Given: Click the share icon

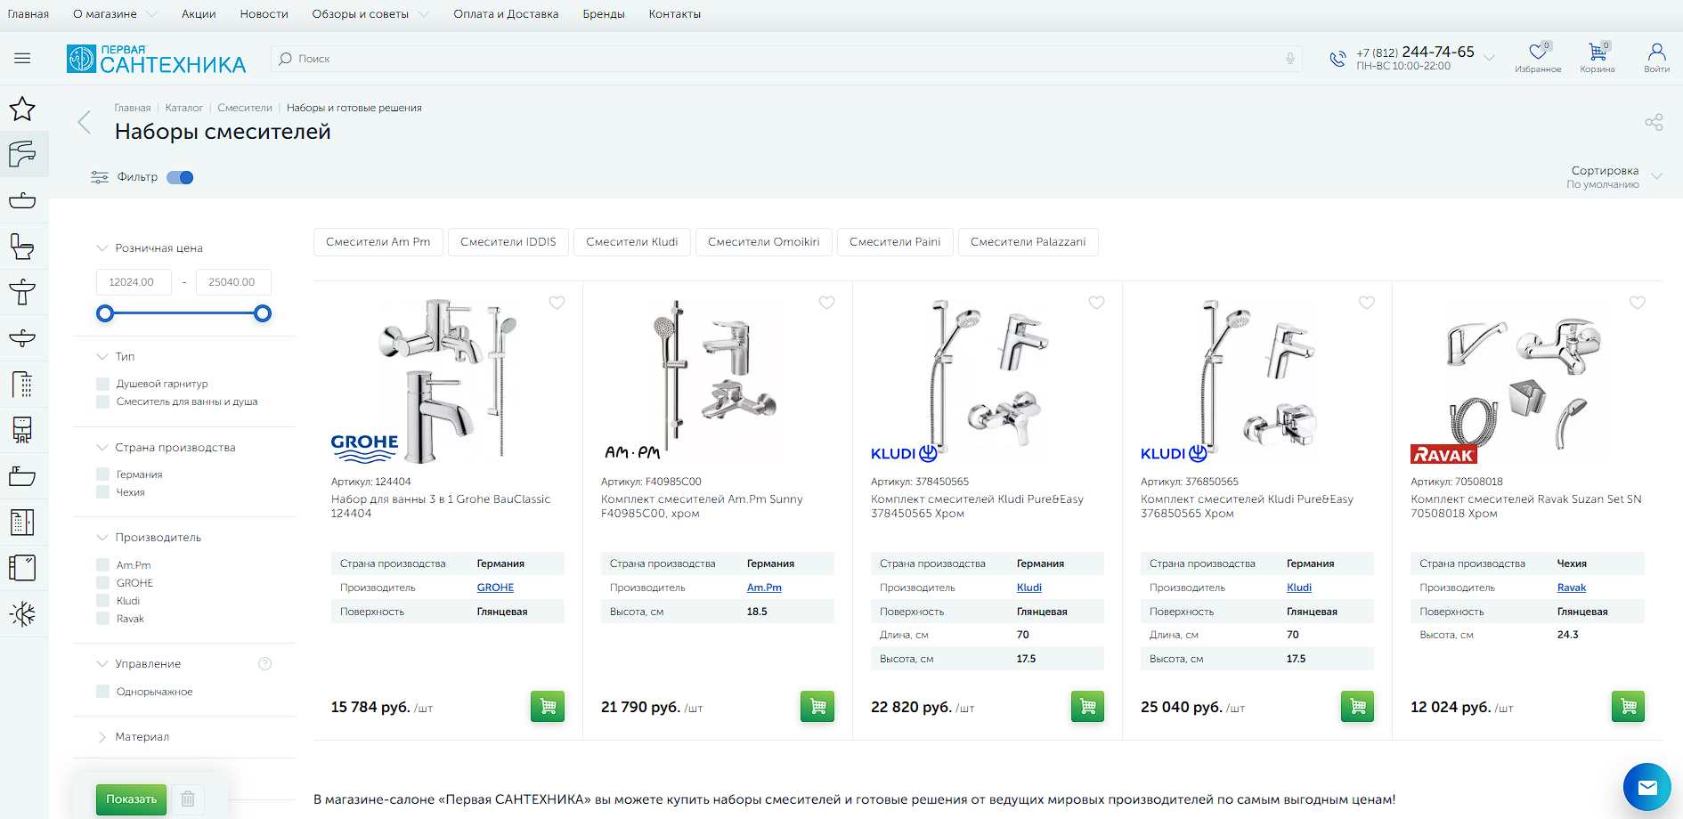Looking at the screenshot, I should click(1654, 122).
